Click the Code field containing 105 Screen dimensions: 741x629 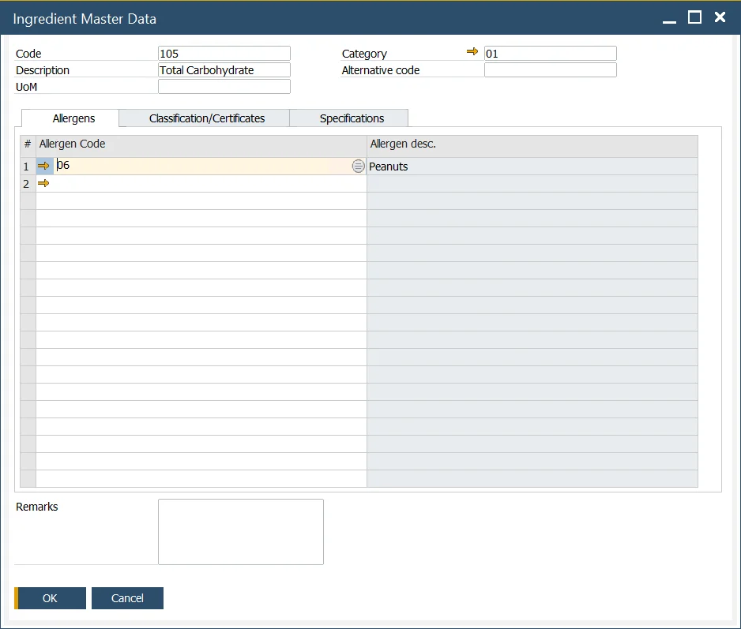point(224,54)
